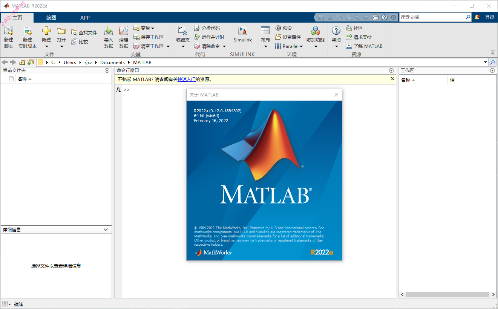Click the Browse for Folder icon
This screenshot has width=498, height=309.
31,62
